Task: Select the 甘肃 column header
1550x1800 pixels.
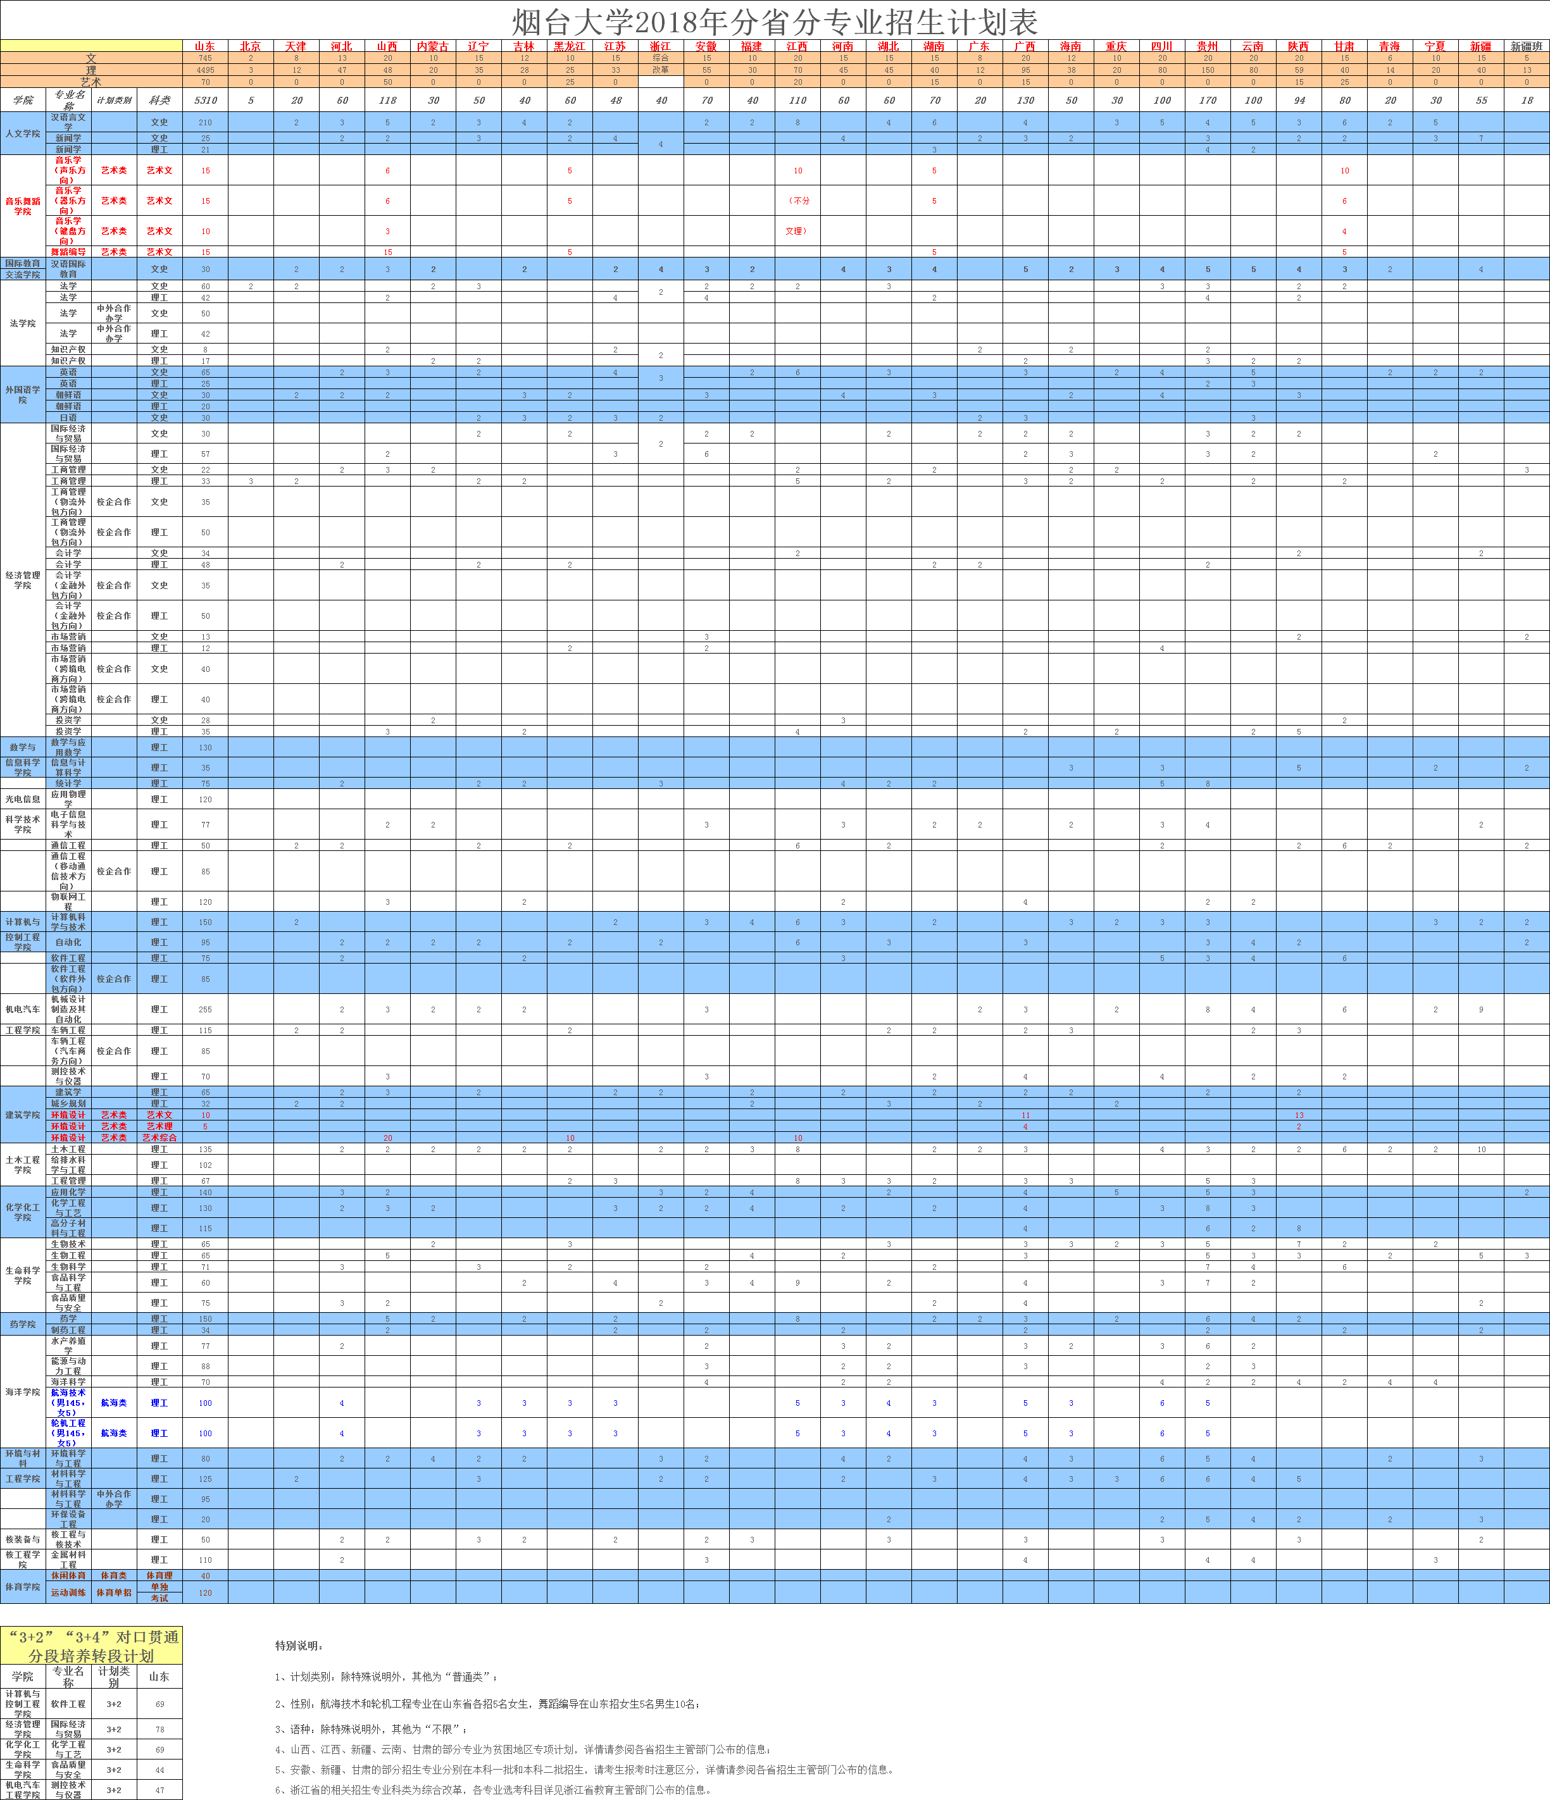Action: click(x=1344, y=46)
